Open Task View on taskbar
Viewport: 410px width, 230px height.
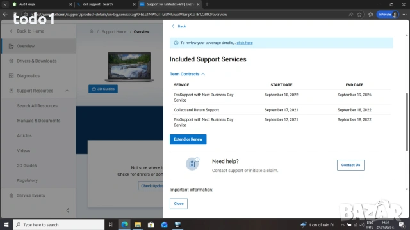(x=111, y=224)
